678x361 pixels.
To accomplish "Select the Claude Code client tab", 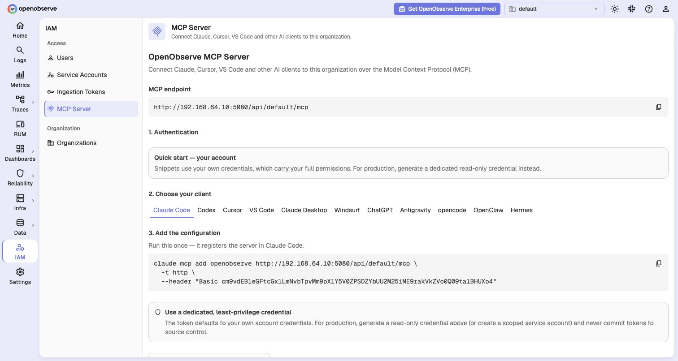I will click(172, 210).
